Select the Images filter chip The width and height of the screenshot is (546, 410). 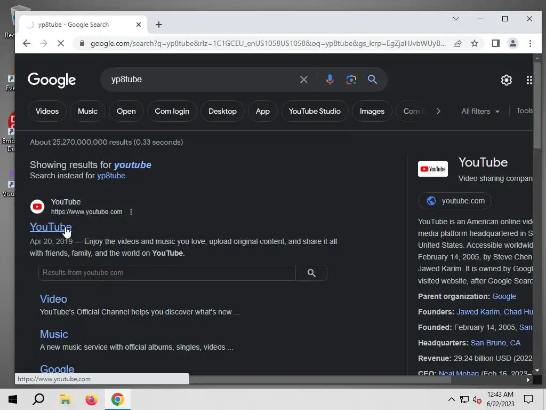pos(372,111)
